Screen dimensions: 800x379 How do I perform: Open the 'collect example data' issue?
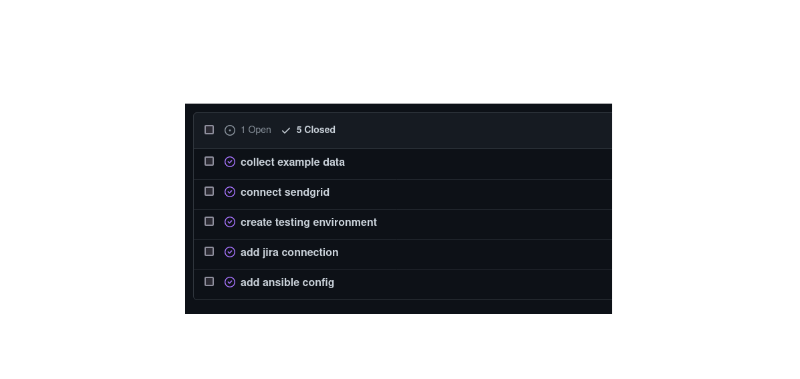293,162
